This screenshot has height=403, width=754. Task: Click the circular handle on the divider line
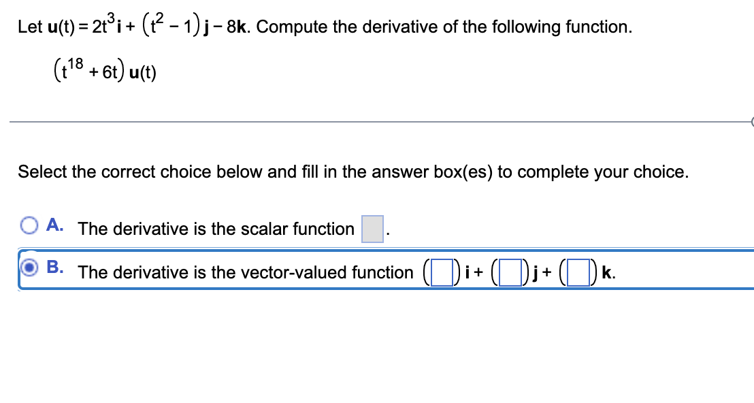click(x=751, y=121)
